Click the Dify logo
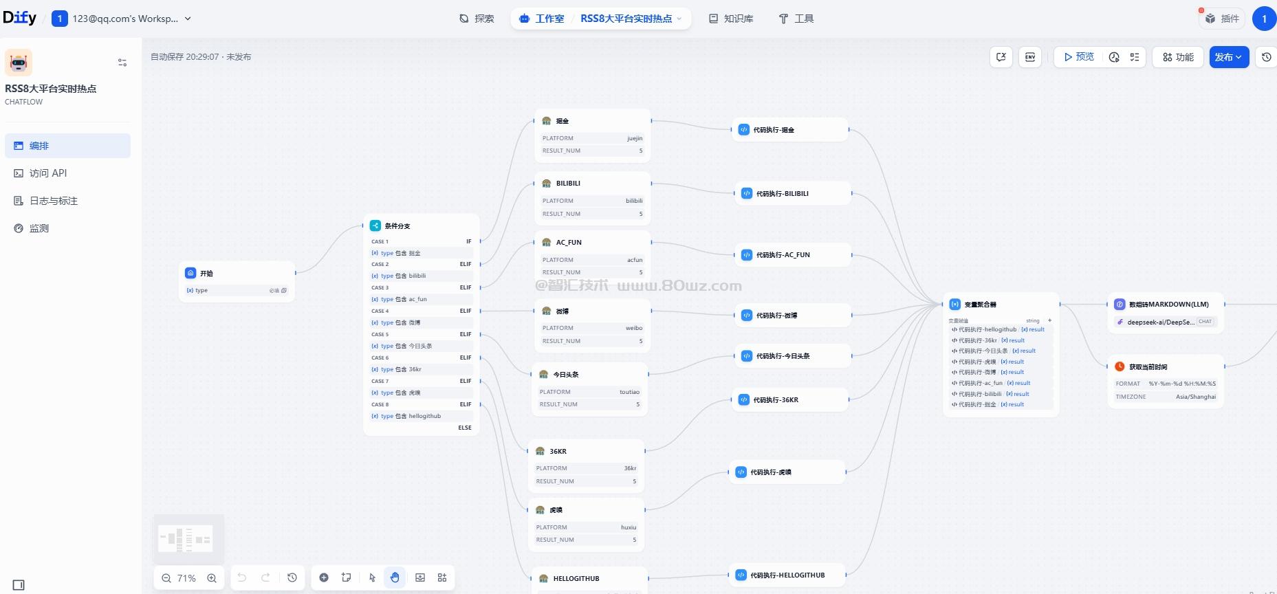 tap(19, 18)
